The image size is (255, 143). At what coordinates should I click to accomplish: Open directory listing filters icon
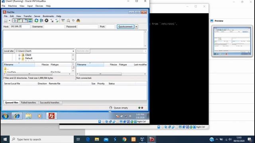63,21
